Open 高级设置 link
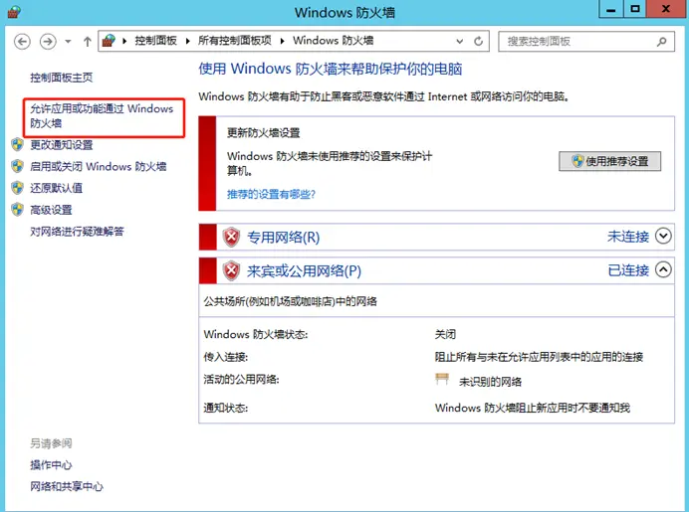Image resolution: width=689 pixels, height=512 pixels. 51,210
